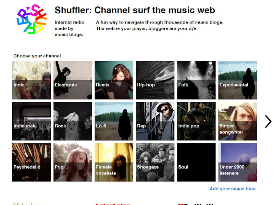Click the colorful Shuffler logo
274x205 pixels.
coord(32,20)
